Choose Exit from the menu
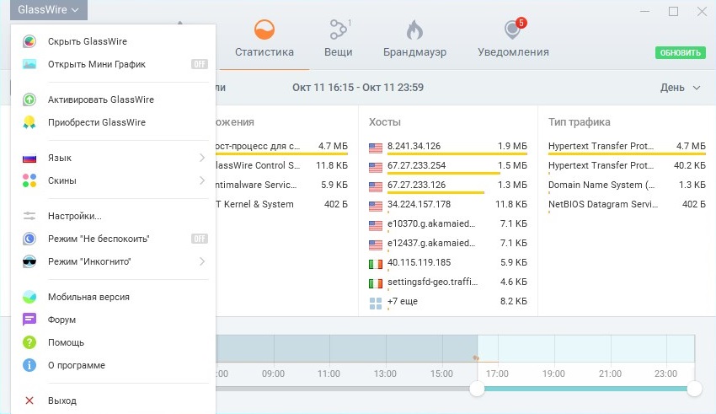Viewport: 716px width, 414px height. pyautogui.click(x=62, y=401)
